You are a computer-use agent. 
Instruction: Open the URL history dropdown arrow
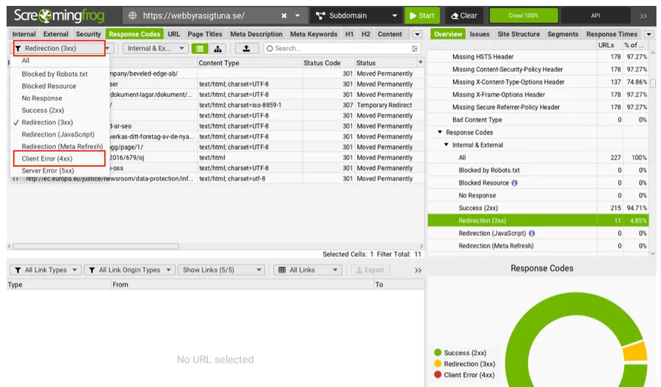pos(297,15)
